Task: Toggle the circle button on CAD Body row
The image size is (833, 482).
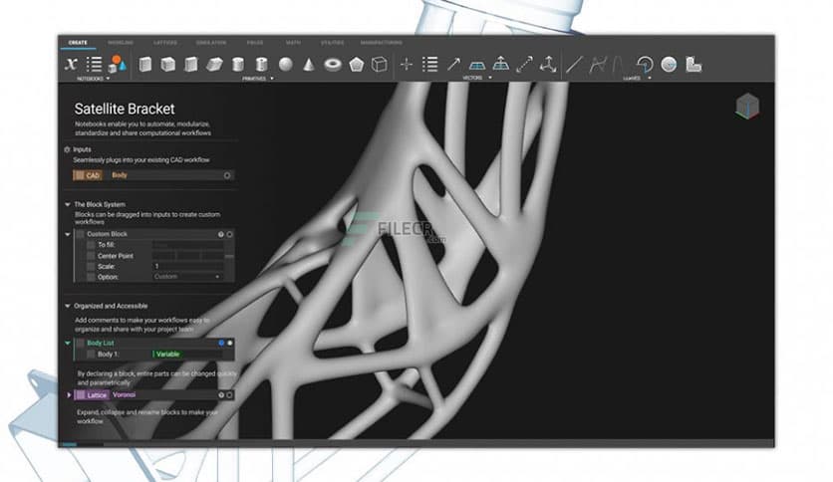Action: [227, 175]
